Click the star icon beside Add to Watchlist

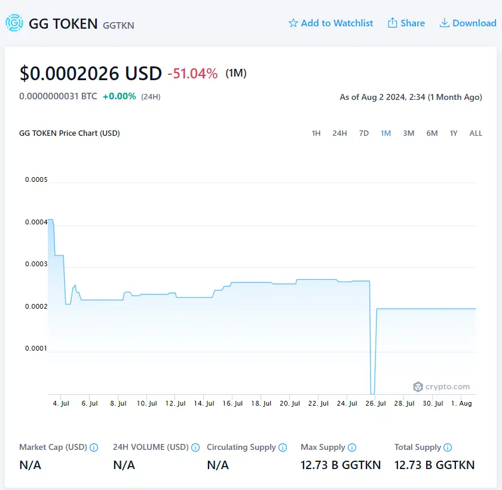click(x=293, y=23)
